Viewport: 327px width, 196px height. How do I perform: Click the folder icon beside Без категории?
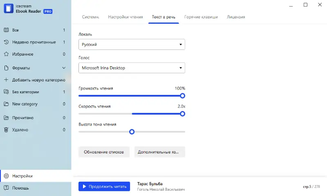(6, 92)
